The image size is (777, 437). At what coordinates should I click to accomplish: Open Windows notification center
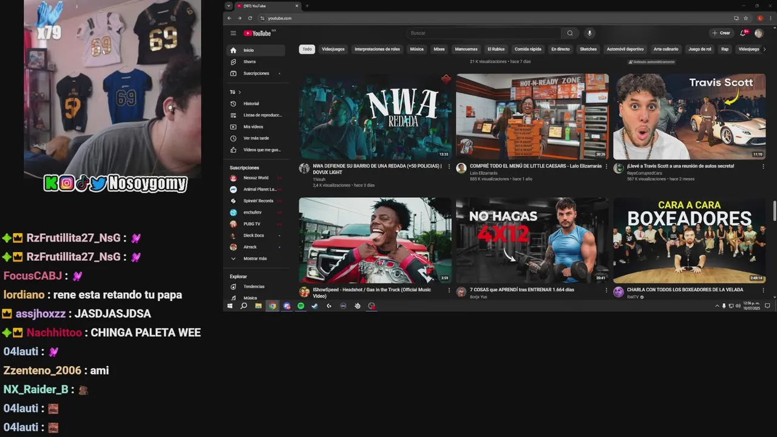pyautogui.click(x=767, y=306)
